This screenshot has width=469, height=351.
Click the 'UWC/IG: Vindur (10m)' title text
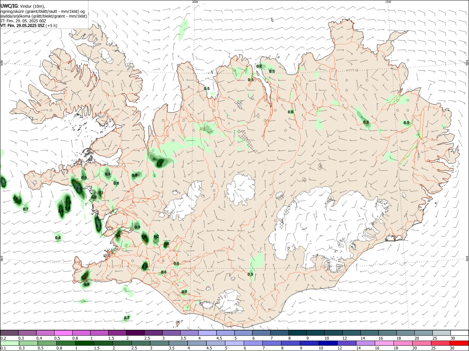(23, 6)
